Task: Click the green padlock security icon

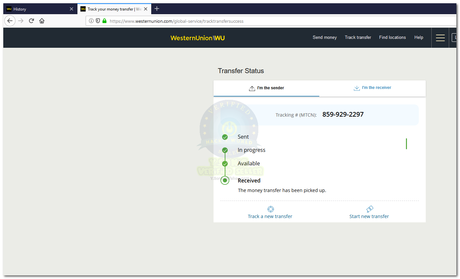Action: click(x=104, y=21)
